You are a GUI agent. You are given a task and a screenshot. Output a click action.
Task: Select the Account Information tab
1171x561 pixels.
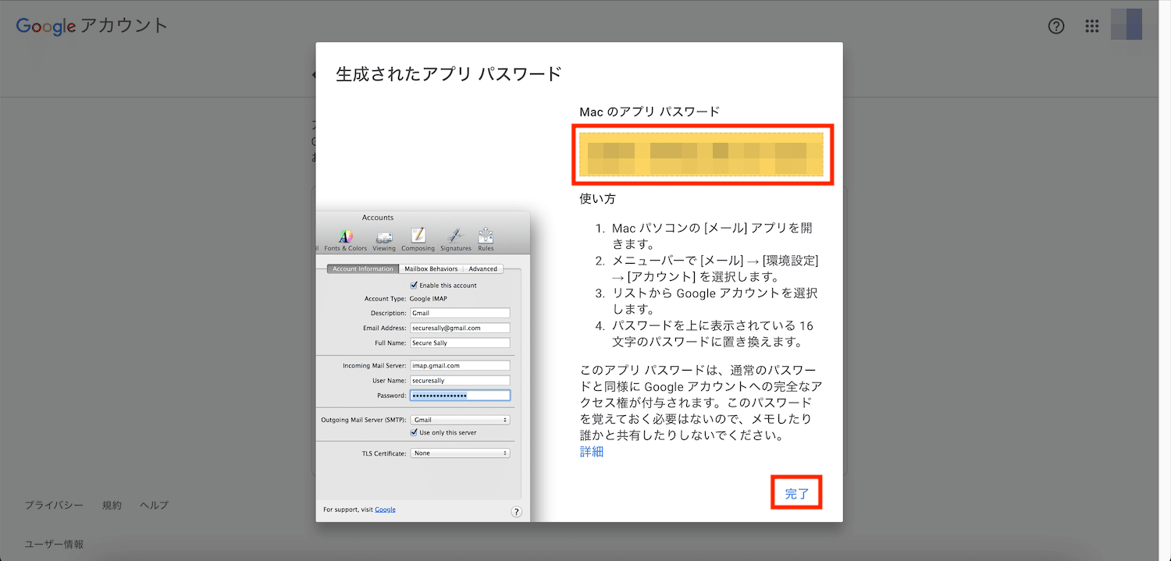click(363, 269)
